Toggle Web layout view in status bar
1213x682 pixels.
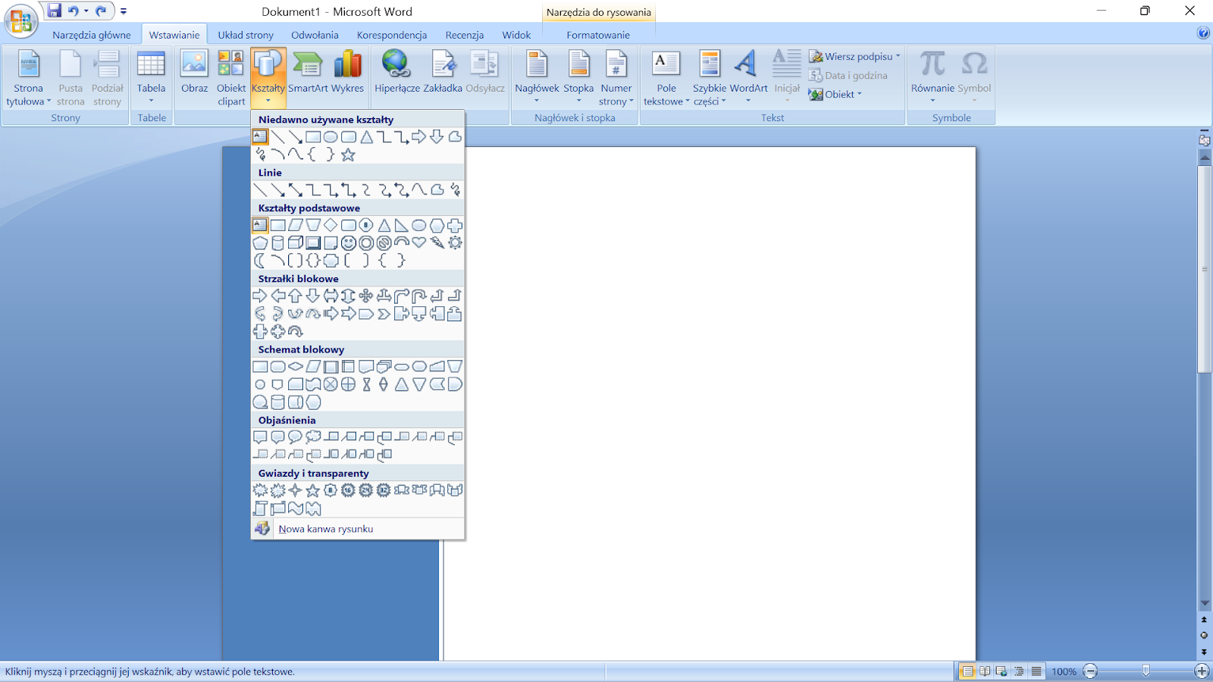(x=1001, y=671)
